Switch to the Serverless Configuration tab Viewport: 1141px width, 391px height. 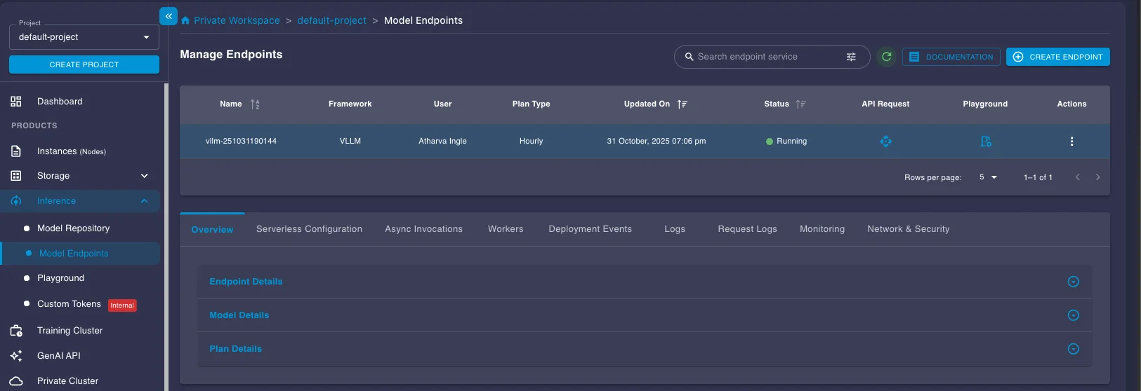[309, 229]
